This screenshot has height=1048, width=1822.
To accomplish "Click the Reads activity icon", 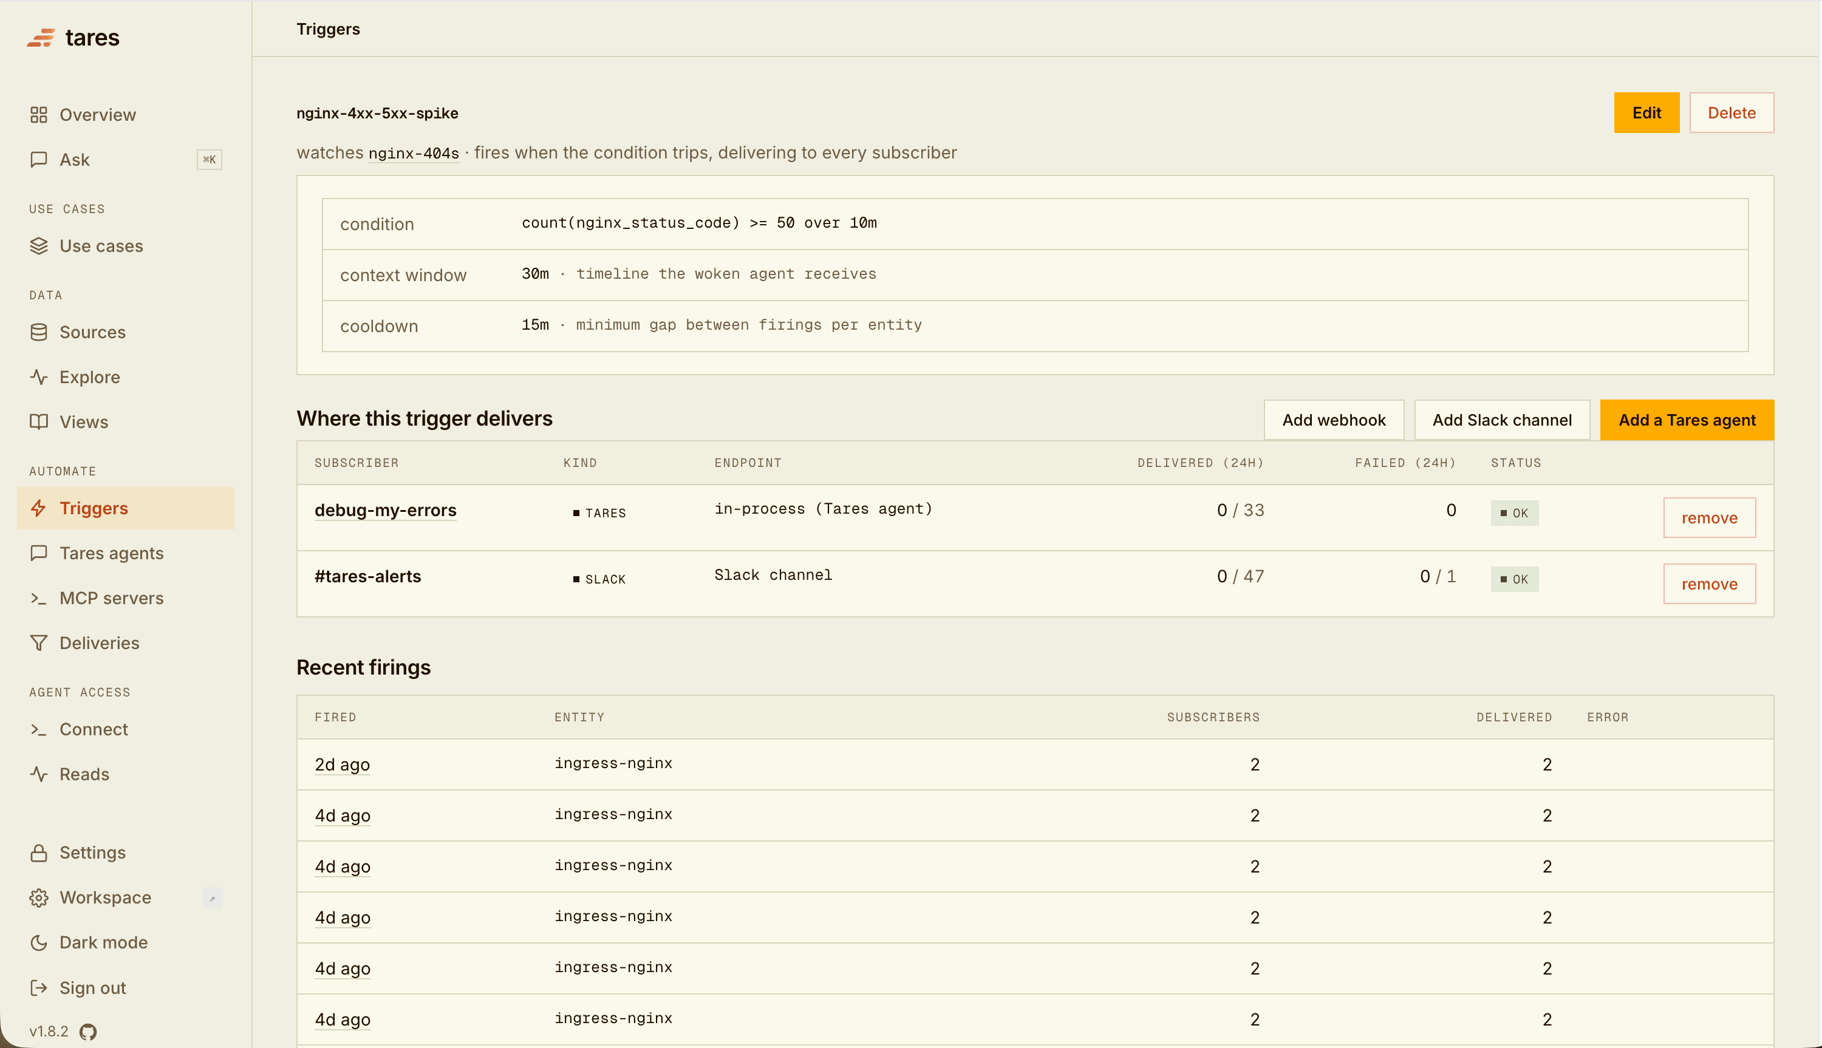I will 39,774.
